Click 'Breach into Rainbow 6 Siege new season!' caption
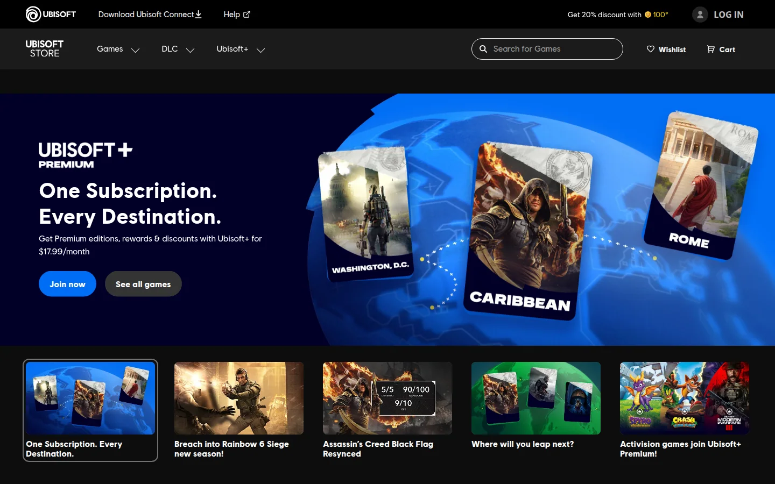 231,449
